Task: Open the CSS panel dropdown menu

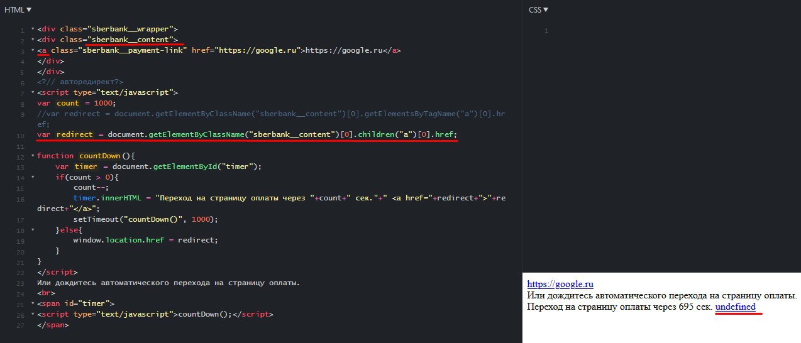Action: (x=539, y=9)
